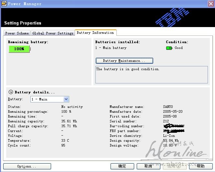The image size is (215, 172).
Task: Close the Power Manager window
Action: pyautogui.click(x=210, y=4)
